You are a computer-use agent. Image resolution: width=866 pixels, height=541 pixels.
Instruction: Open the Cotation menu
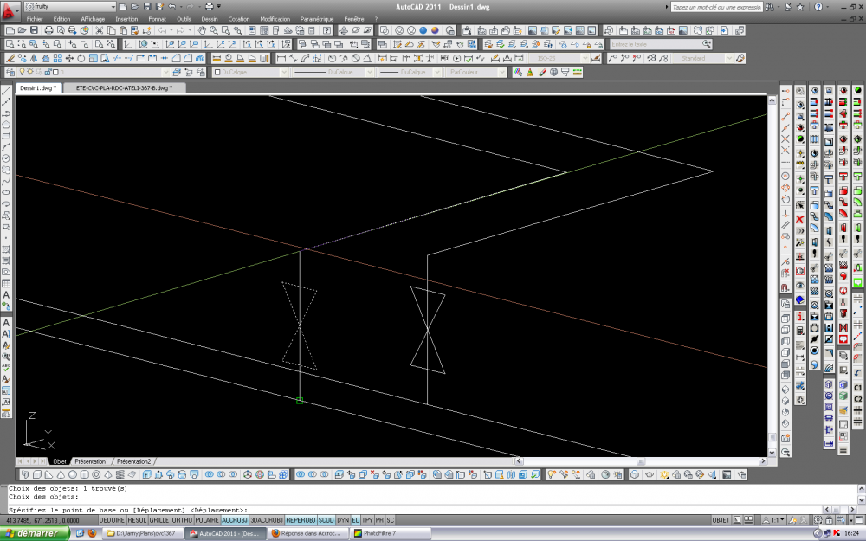[x=239, y=19]
